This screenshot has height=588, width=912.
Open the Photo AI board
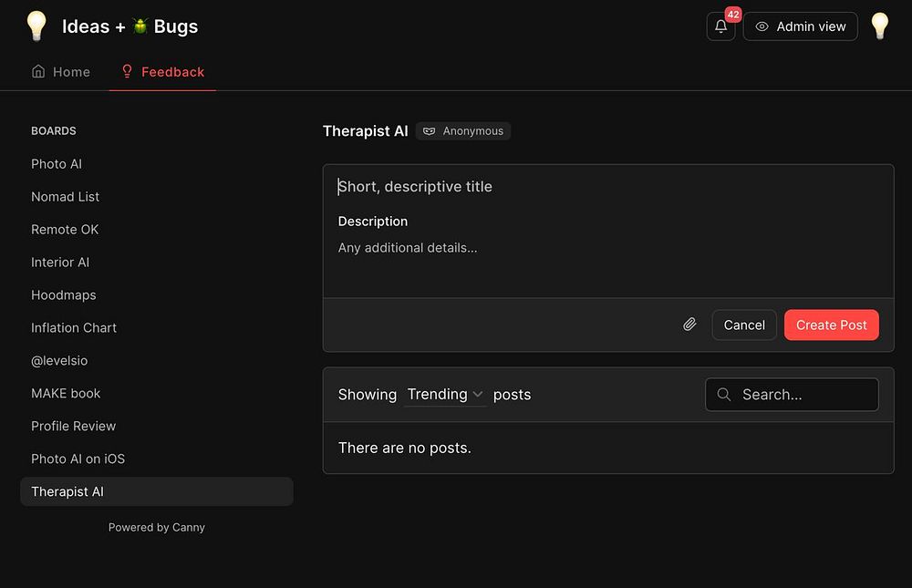[x=57, y=164]
